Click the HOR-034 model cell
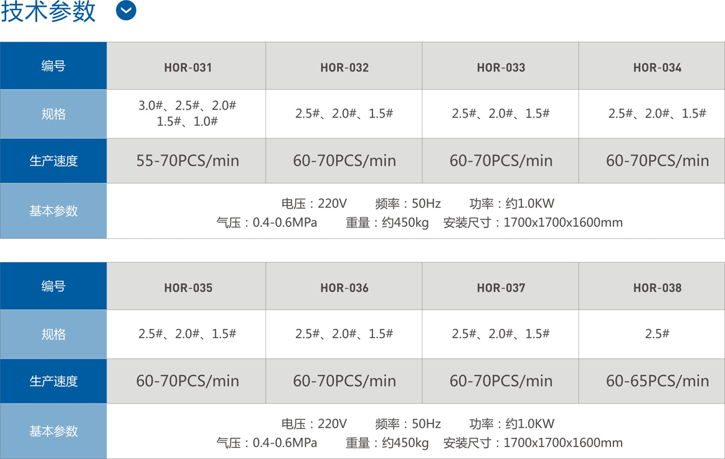The height and width of the screenshot is (459, 725). click(652, 65)
